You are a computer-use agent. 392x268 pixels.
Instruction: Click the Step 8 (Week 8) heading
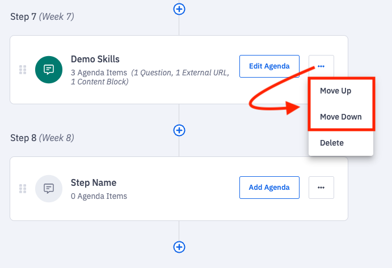pos(42,138)
